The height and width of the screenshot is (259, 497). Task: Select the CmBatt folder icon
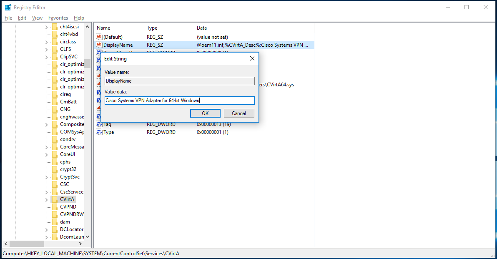tap(55, 102)
